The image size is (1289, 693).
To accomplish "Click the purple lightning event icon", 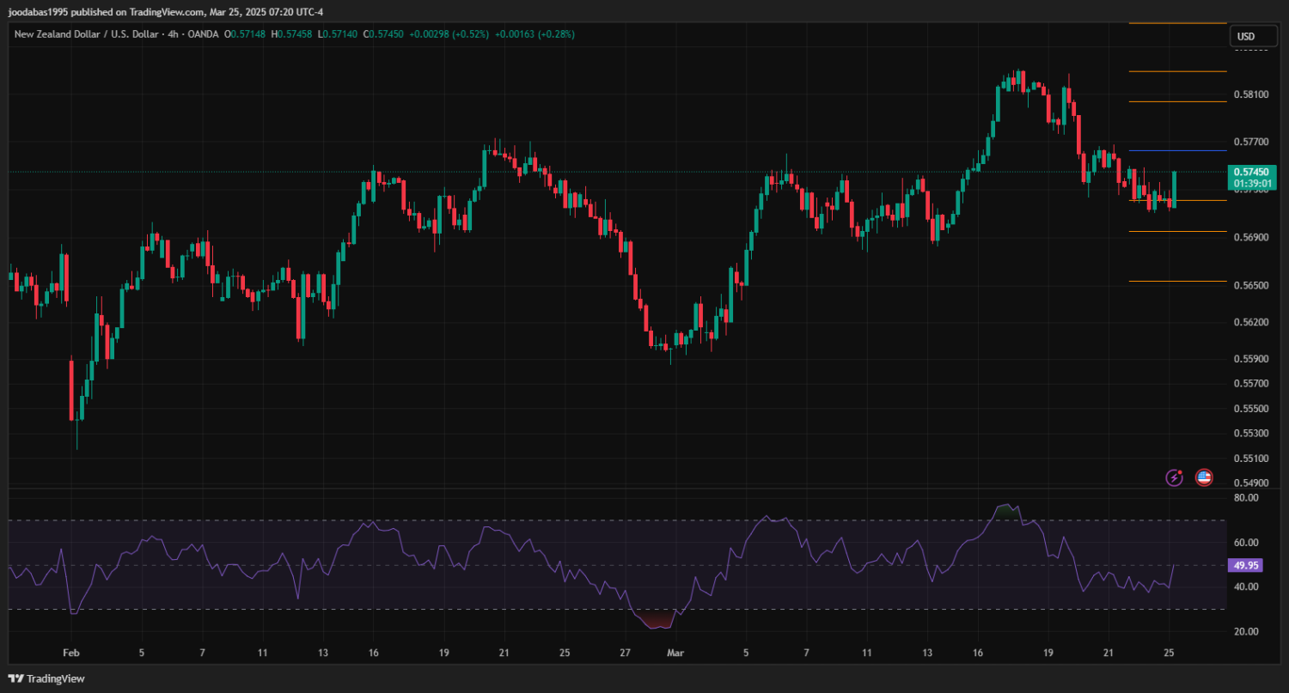I will 1174,477.
